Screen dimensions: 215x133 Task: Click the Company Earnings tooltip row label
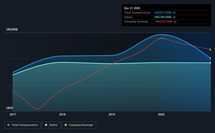click(x=136, y=21)
